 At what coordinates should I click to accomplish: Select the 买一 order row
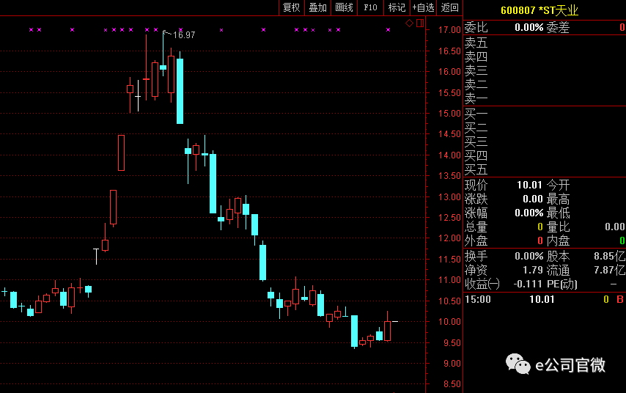tap(545, 114)
